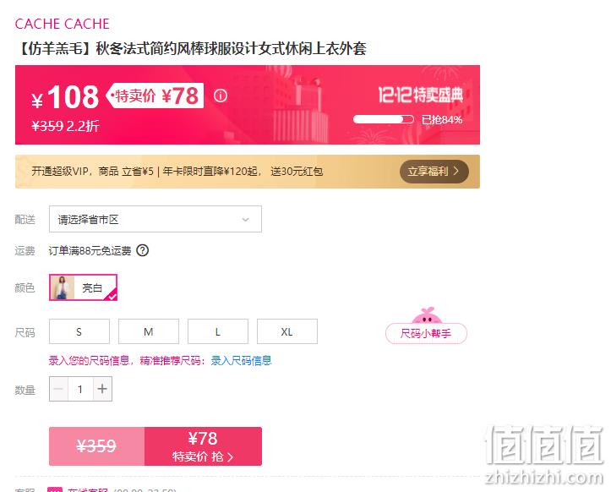Screen dimensions: 611x492
Task: Click the 立享福利 arrow button
Action: point(434,171)
